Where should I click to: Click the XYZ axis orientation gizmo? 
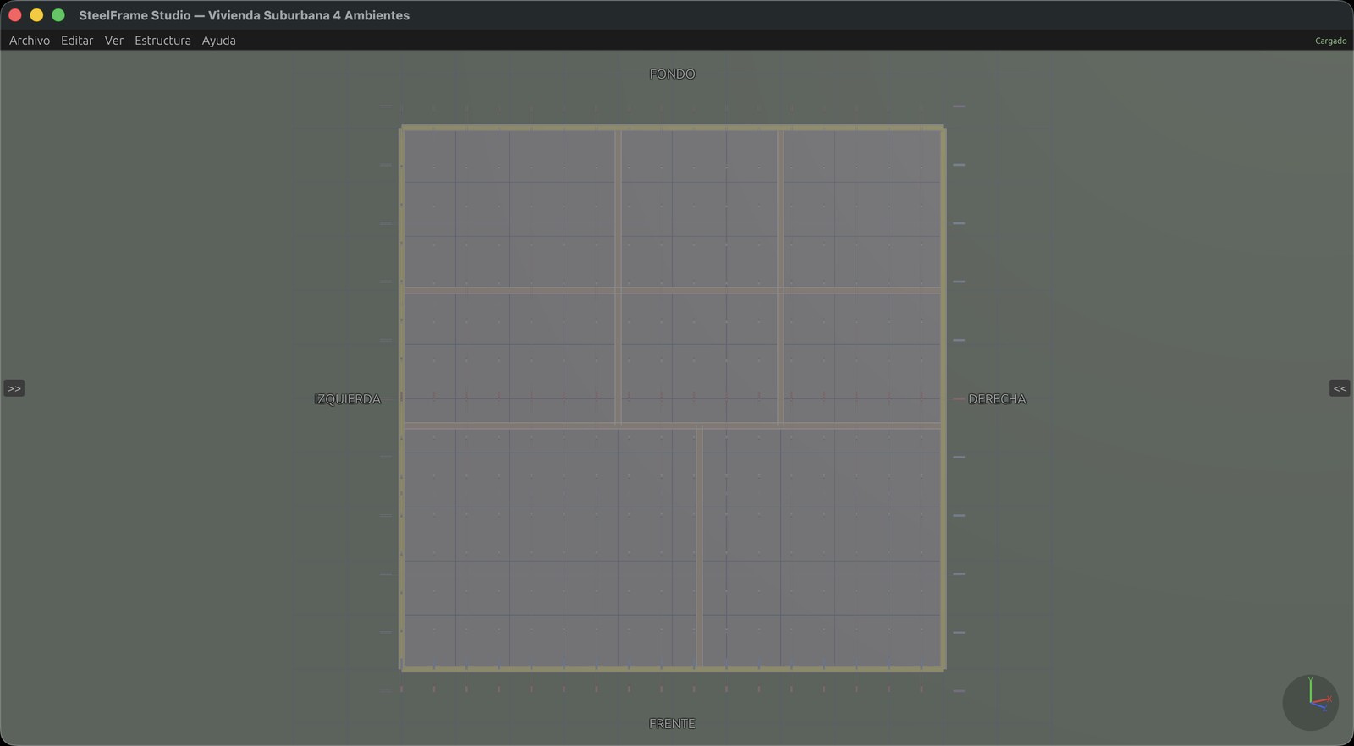[x=1310, y=702]
